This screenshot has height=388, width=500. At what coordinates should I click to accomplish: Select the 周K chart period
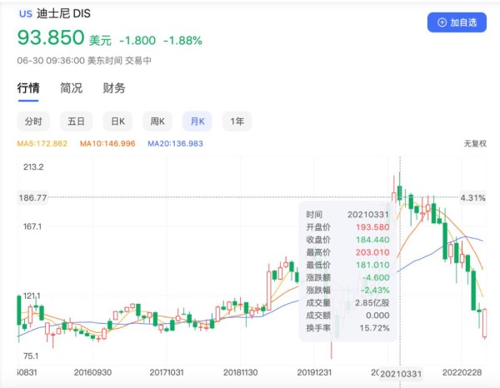(x=157, y=122)
